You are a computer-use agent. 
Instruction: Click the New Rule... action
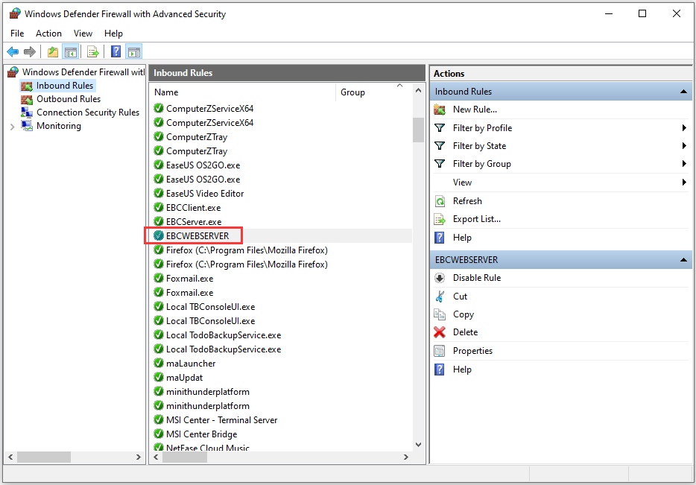pos(475,110)
